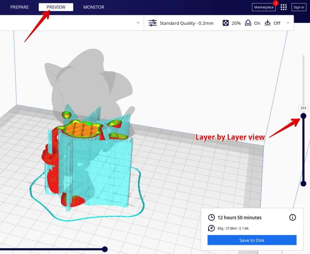Image resolution: width=310 pixels, height=254 pixels.
Task: Toggle build plate adhesion currently Off
Action: (277, 23)
